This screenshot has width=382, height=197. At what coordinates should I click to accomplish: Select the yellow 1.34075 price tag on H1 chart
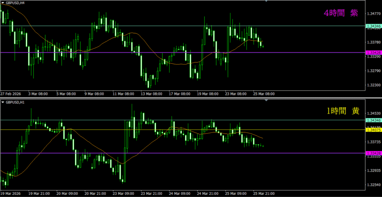tap(373, 130)
